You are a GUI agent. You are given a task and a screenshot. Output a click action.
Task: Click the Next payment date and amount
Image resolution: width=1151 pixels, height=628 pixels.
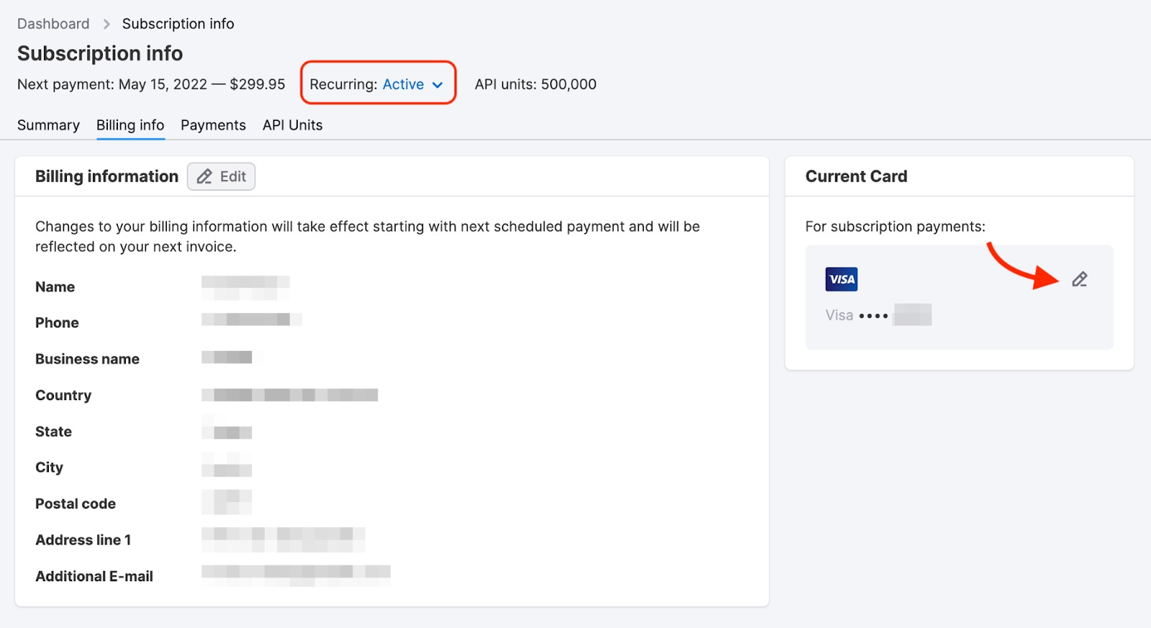coord(151,84)
